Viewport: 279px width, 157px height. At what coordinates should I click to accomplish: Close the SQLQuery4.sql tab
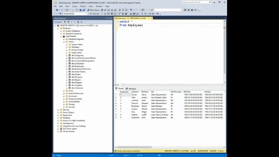point(151,18)
